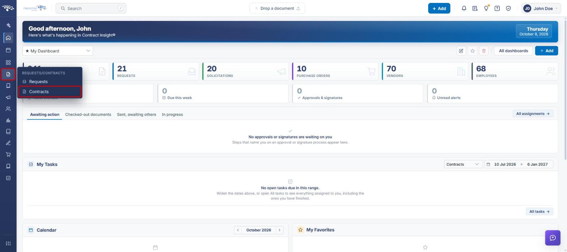Open the people icon in the sidebar
Screen dimensions: 567x252
point(8,109)
